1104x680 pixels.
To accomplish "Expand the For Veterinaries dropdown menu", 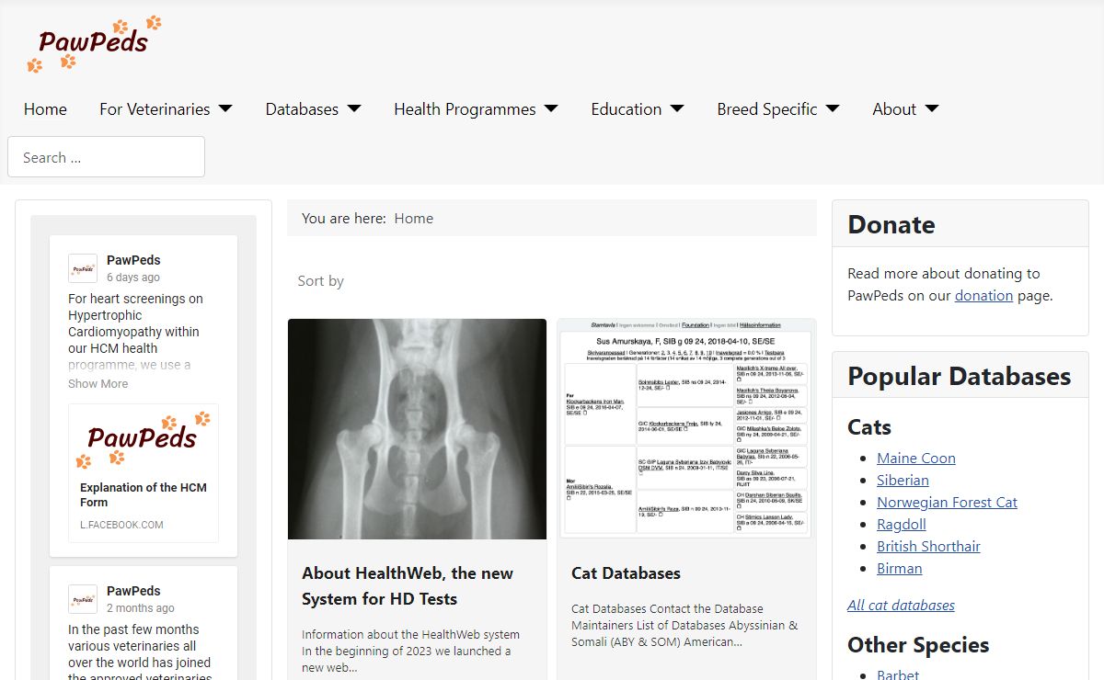I will coord(166,109).
